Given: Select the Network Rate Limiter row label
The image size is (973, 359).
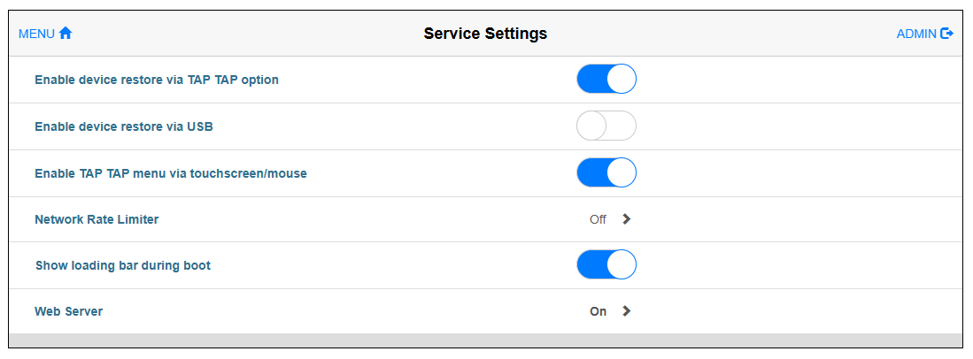Looking at the screenshot, I should click(97, 219).
